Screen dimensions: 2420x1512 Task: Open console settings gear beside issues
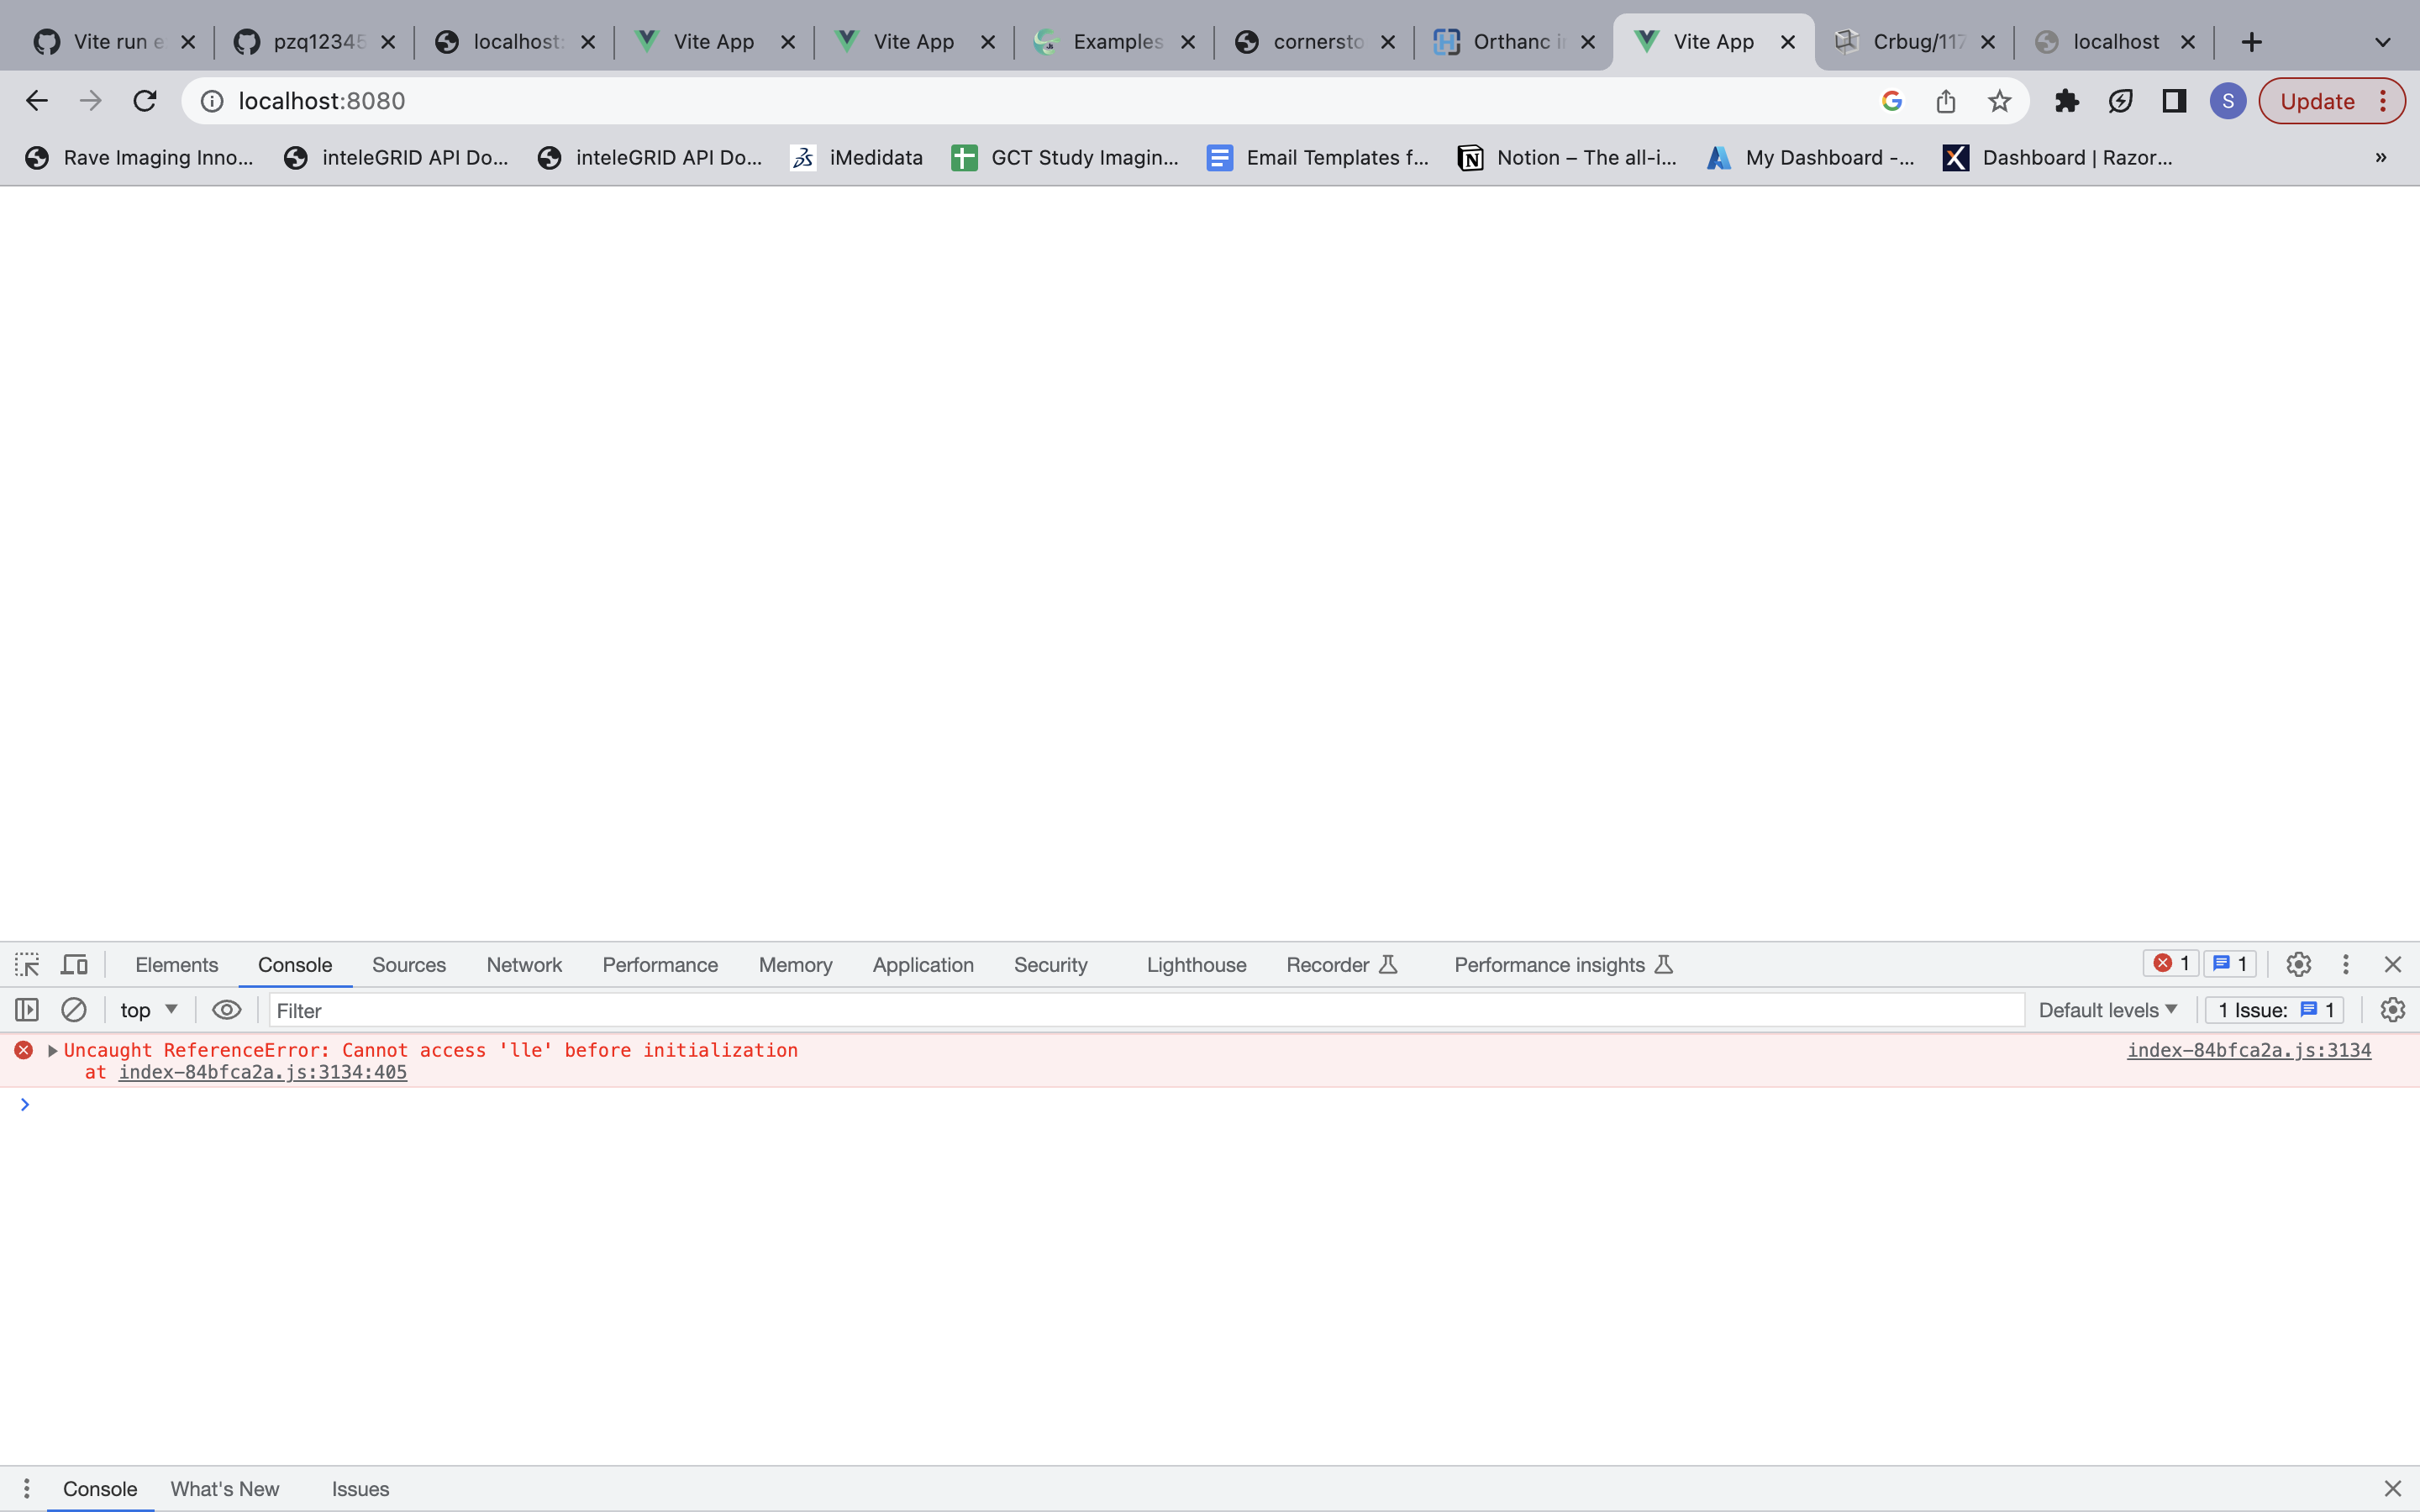(2392, 1010)
